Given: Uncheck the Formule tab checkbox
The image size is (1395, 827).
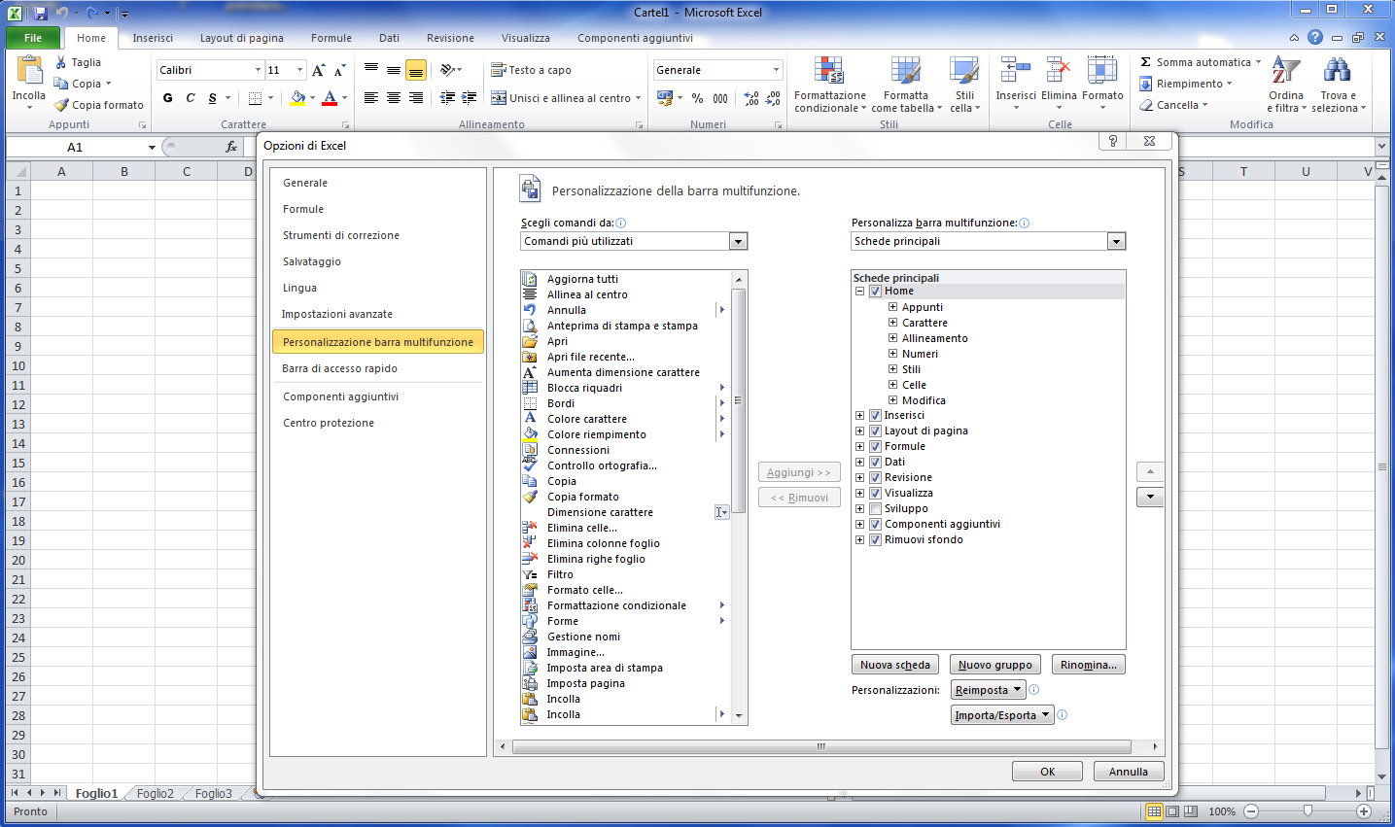Looking at the screenshot, I should tap(875, 446).
